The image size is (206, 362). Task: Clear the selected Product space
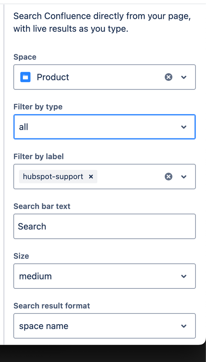pyautogui.click(x=168, y=77)
